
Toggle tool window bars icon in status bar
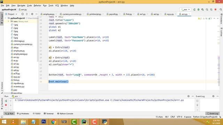click(2, 117)
